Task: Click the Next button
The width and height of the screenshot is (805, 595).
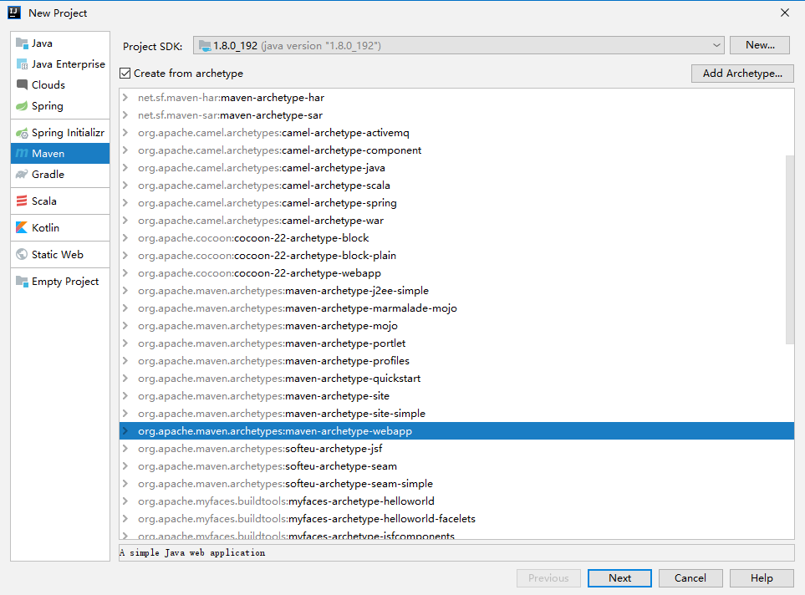Action: (619, 578)
